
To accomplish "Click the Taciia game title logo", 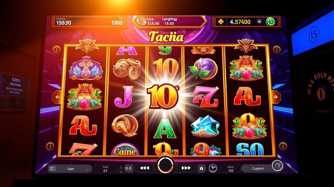I will pos(166,37).
